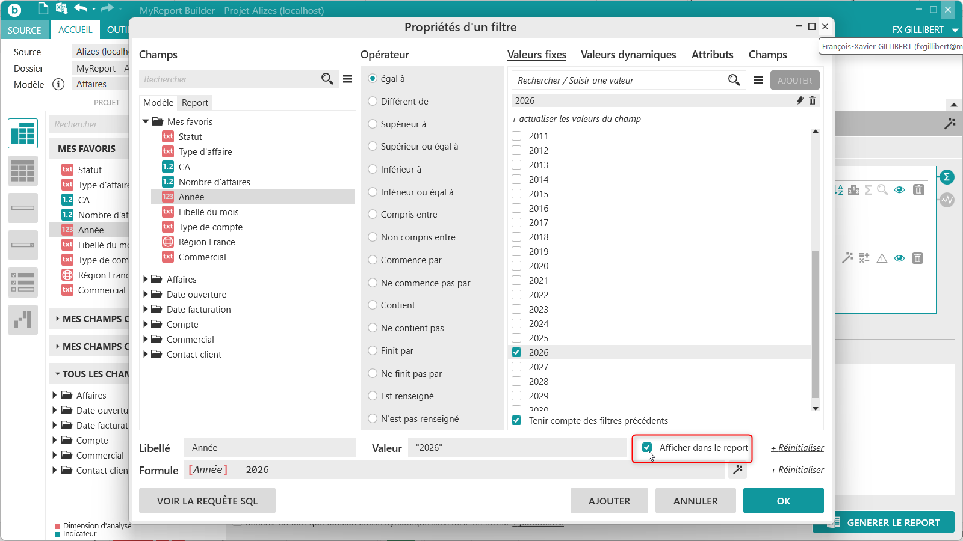Screen dimensions: 963x541
Task: Select the table view icon in the left sidebar
Action: click(x=23, y=133)
